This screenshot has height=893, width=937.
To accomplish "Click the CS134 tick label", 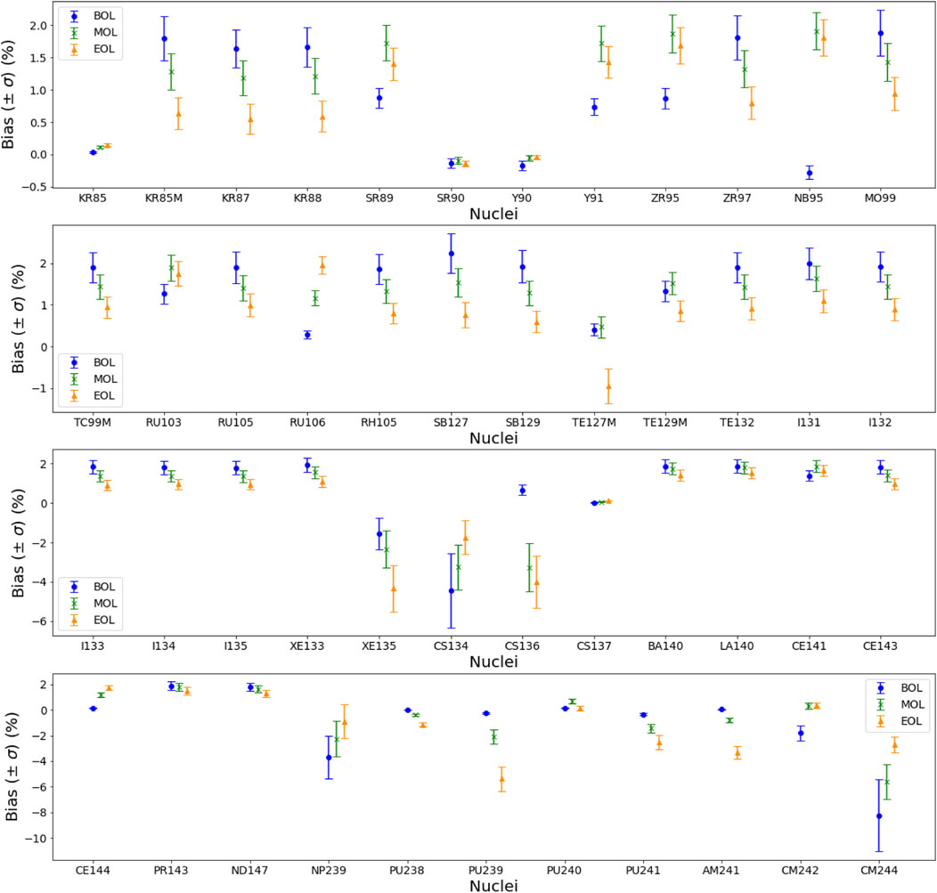I will (451, 646).
